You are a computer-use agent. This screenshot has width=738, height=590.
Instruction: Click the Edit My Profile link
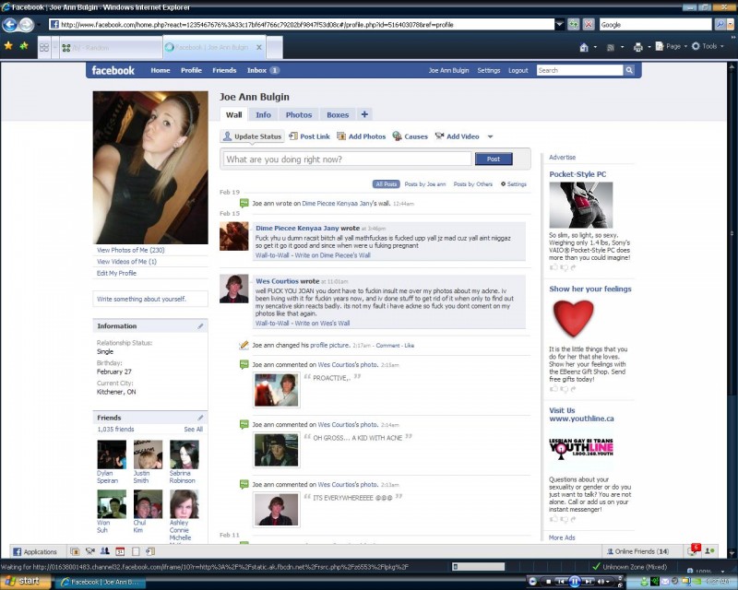pyautogui.click(x=116, y=274)
